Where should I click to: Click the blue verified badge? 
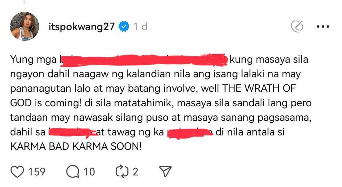(x=124, y=26)
